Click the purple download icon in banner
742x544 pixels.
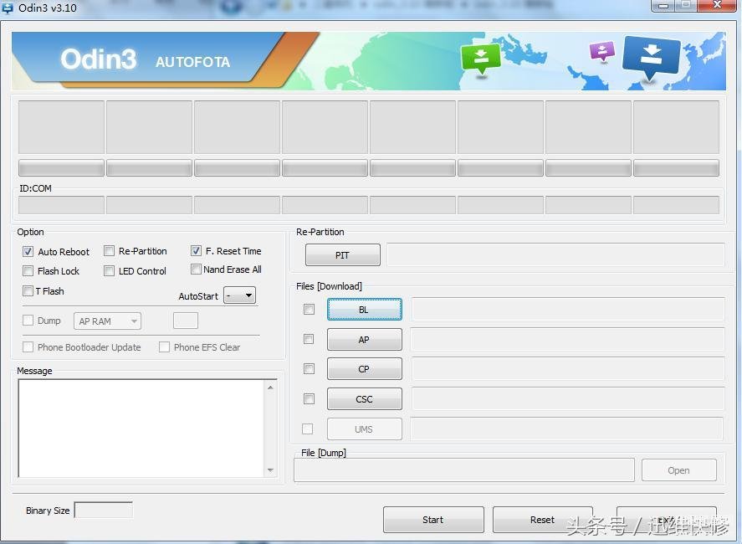602,51
